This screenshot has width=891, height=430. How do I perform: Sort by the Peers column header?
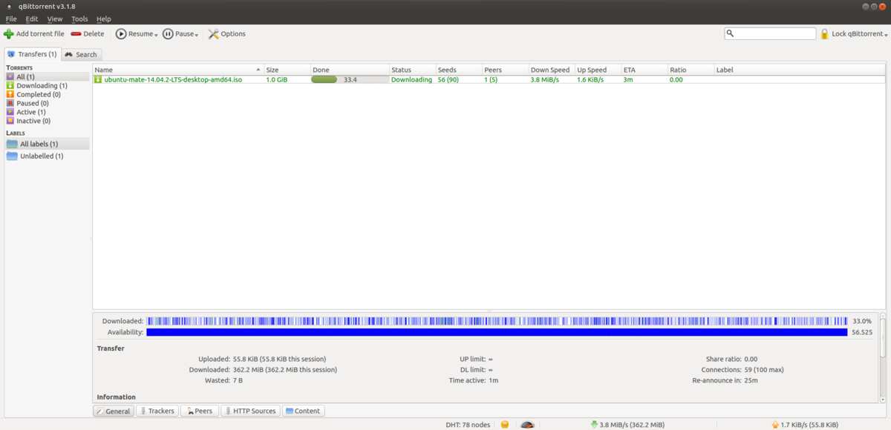click(x=505, y=70)
